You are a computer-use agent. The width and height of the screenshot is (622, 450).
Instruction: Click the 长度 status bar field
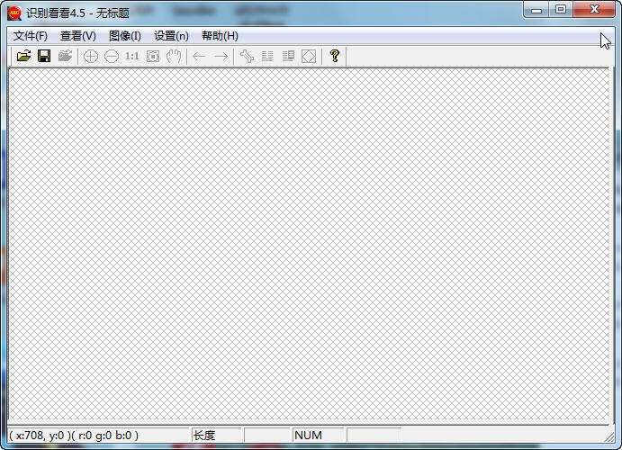pos(217,436)
